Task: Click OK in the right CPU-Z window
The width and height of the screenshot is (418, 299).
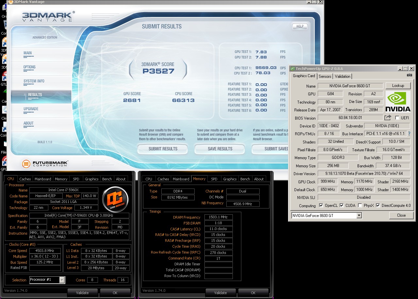Action: point(253,293)
